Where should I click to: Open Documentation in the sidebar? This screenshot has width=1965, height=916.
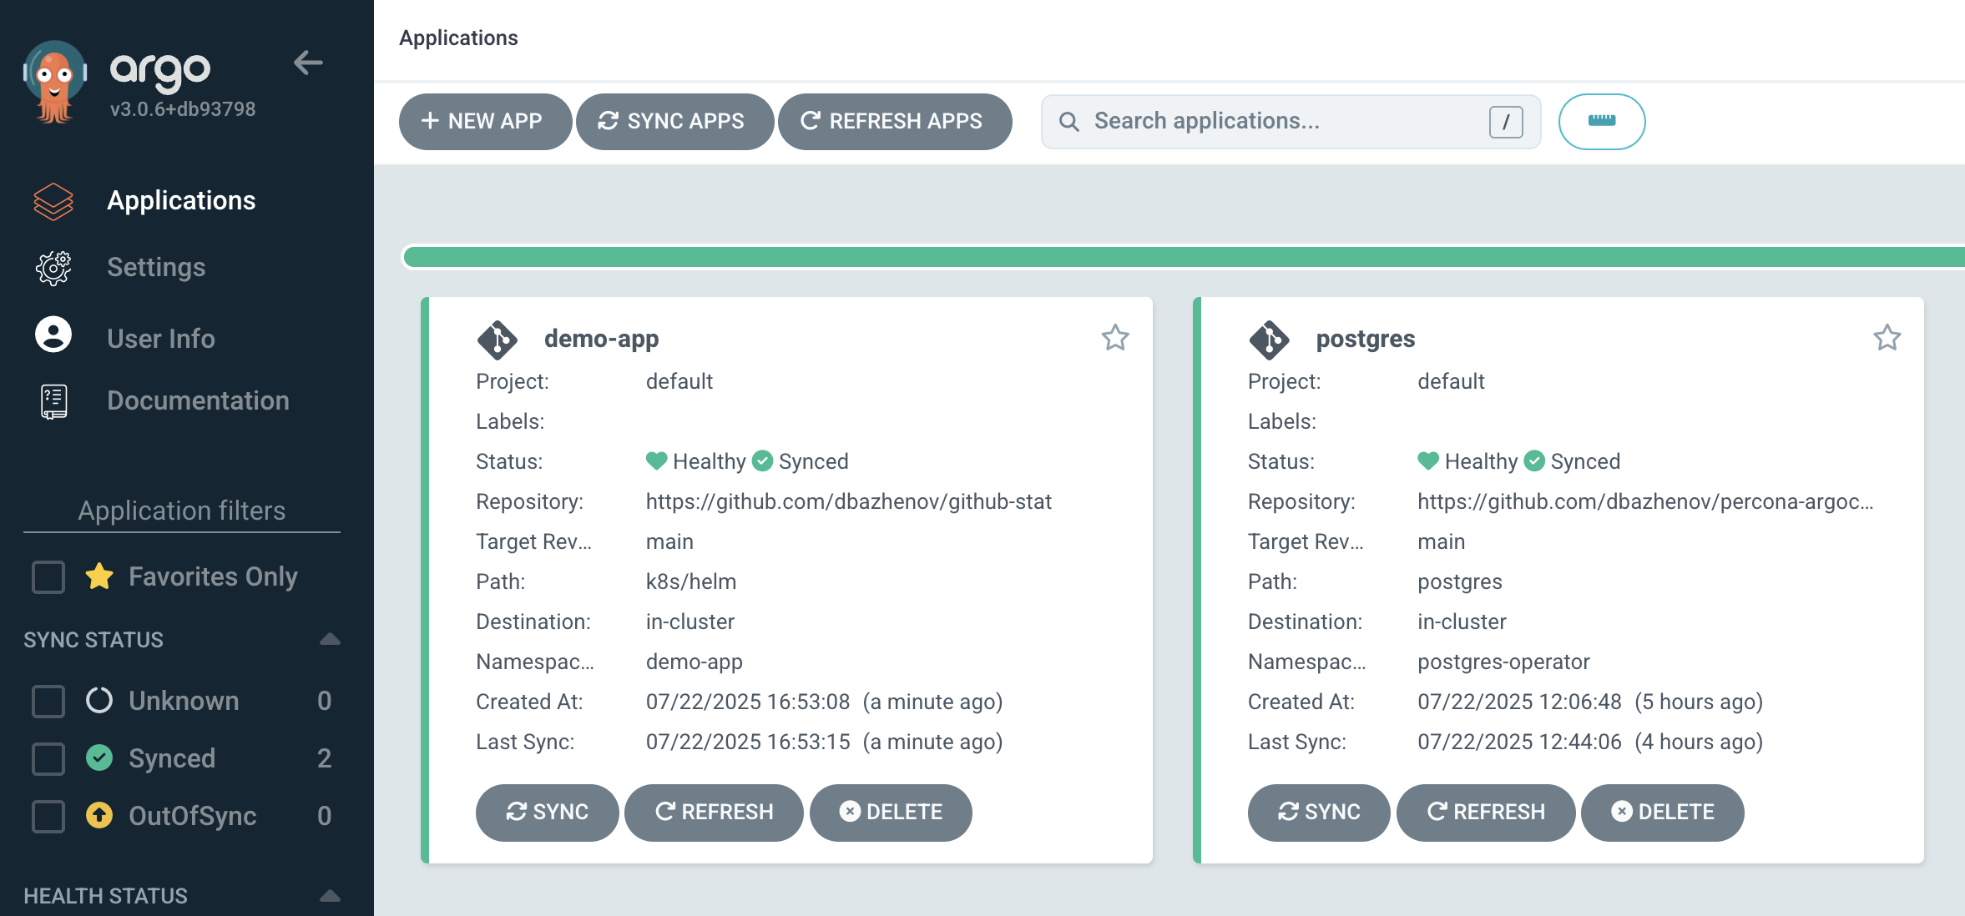point(198,400)
